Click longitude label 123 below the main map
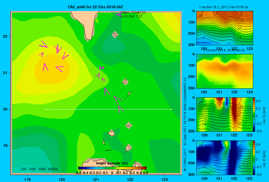 click(x=165, y=179)
